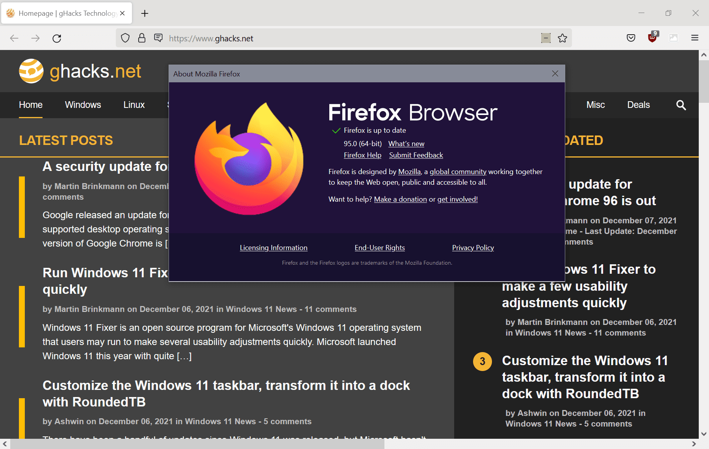
Task: Click the horizontal scrollbar thumb
Action: point(197,444)
